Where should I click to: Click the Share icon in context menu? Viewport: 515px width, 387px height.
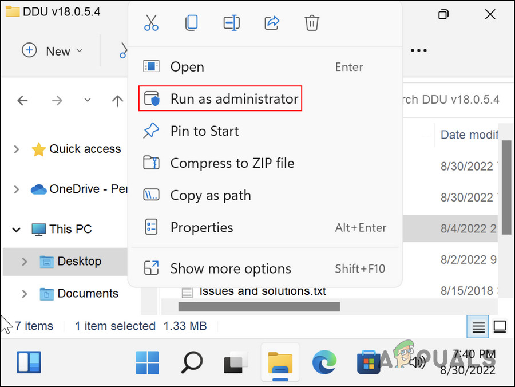tap(272, 23)
